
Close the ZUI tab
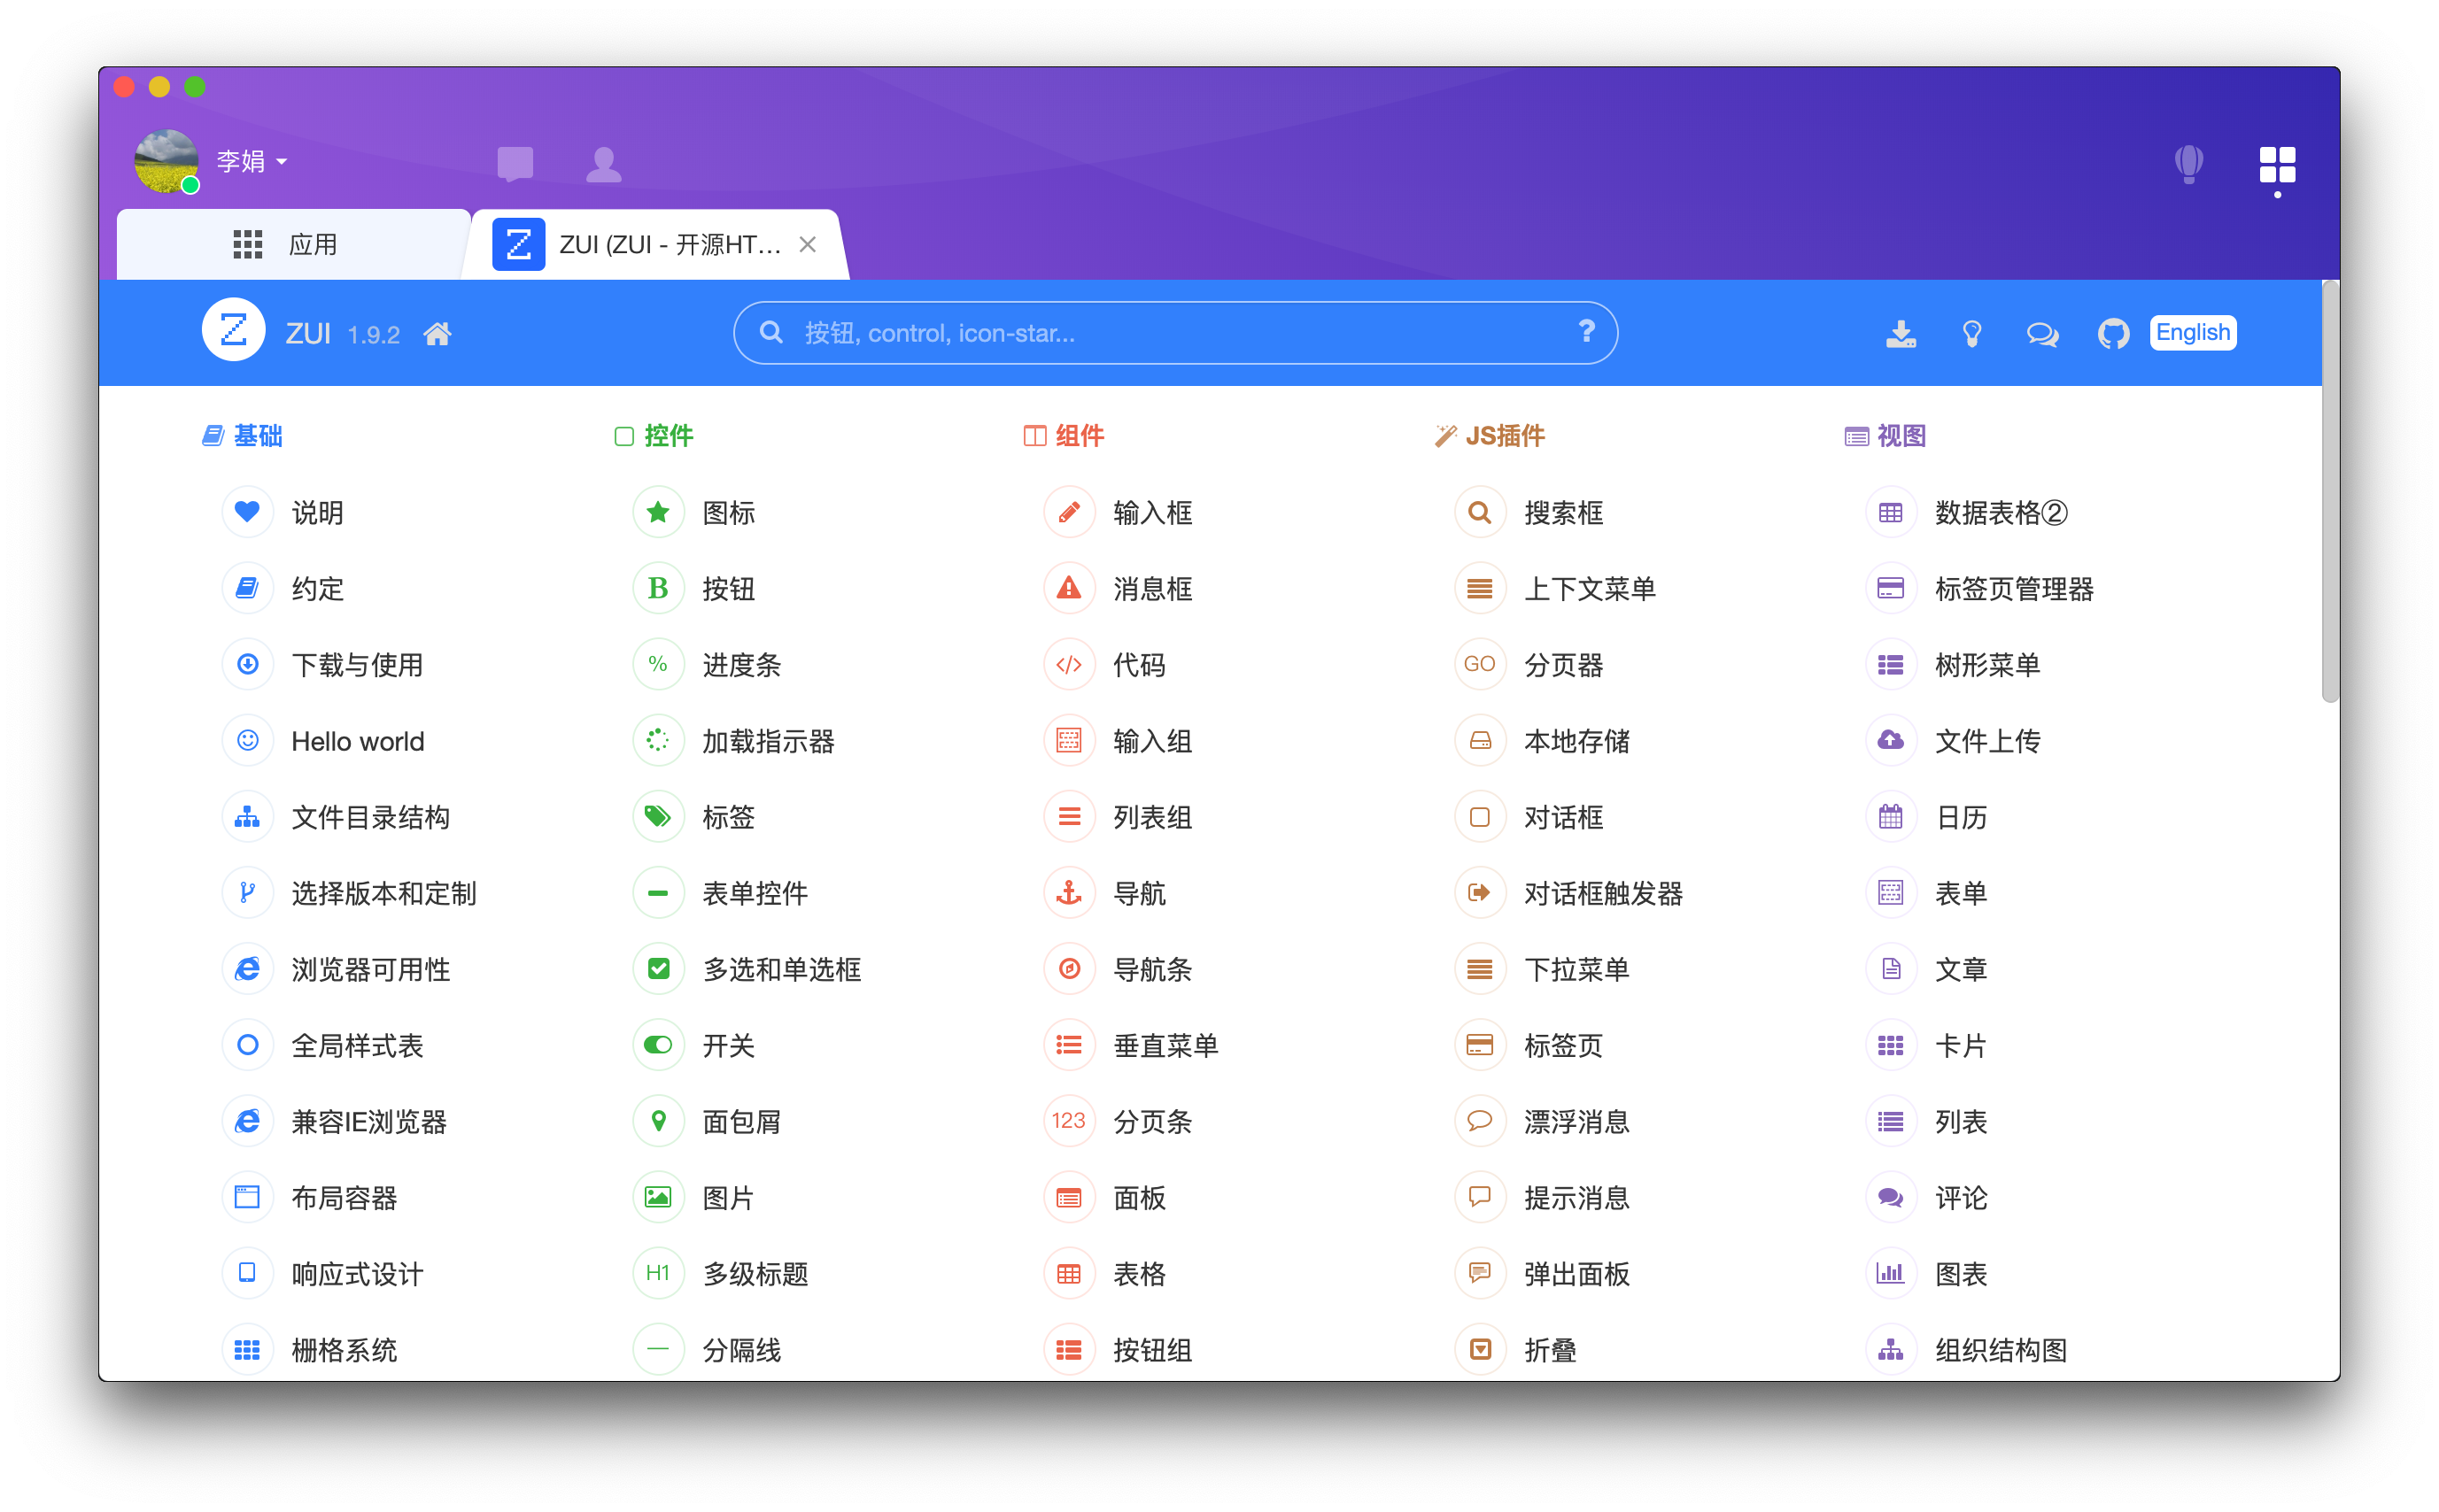tap(809, 244)
